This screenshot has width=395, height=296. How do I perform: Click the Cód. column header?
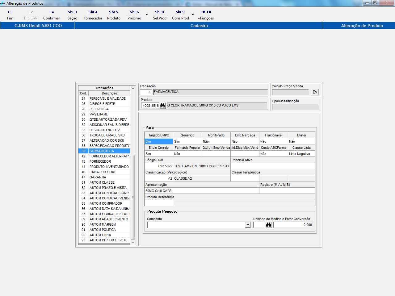(x=83, y=93)
